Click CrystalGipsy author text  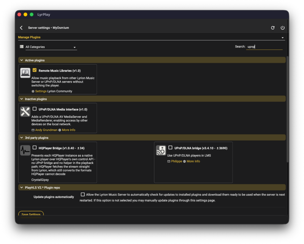pos(40,180)
